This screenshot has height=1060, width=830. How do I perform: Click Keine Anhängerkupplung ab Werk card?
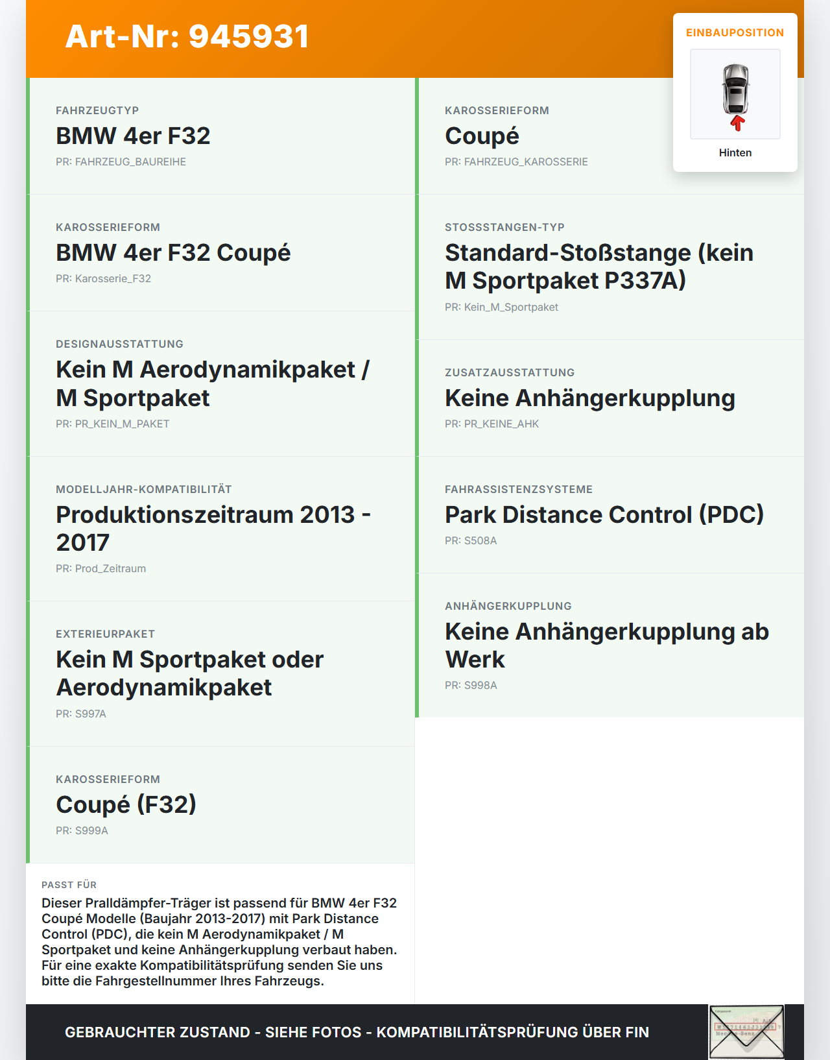610,645
